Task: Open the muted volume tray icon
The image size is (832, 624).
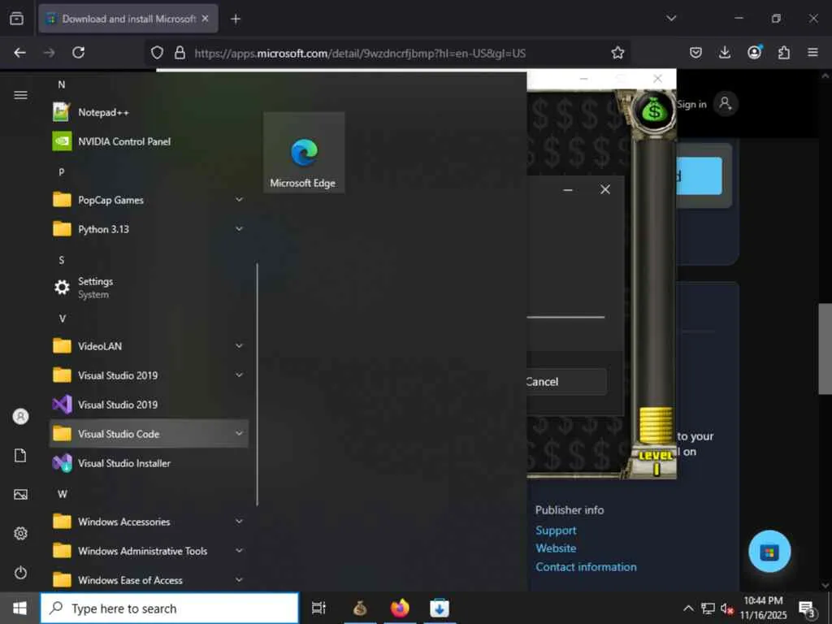Action: point(727,609)
